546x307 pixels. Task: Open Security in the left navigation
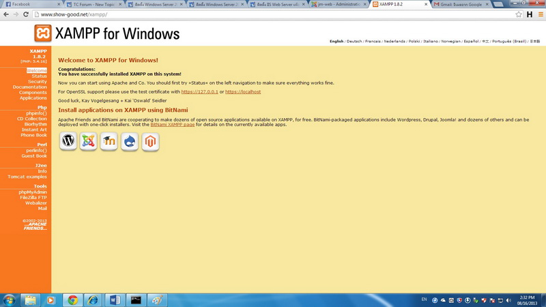tap(38, 81)
